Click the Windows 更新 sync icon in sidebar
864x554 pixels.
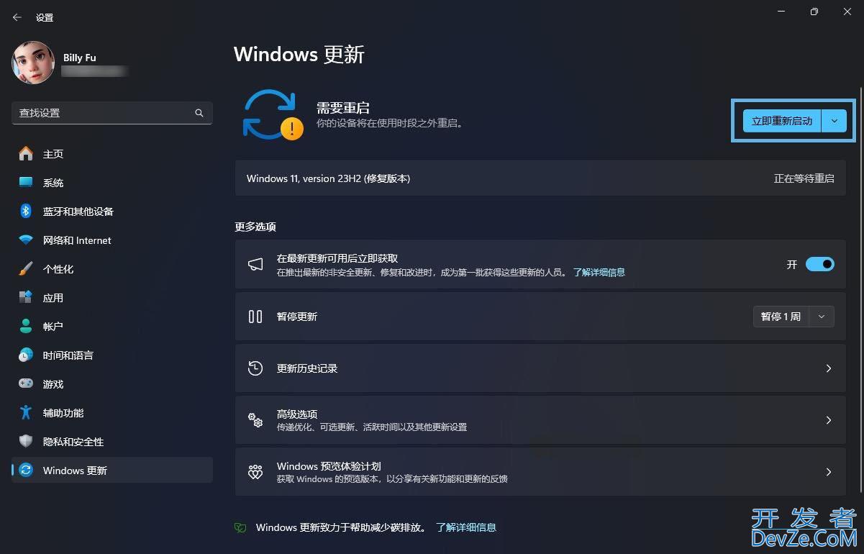[26, 470]
